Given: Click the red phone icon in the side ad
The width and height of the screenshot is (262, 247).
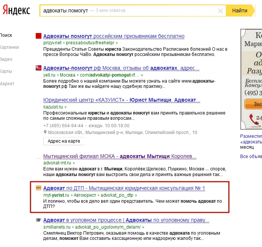Looking at the screenshot, I should [x=252, y=119].
